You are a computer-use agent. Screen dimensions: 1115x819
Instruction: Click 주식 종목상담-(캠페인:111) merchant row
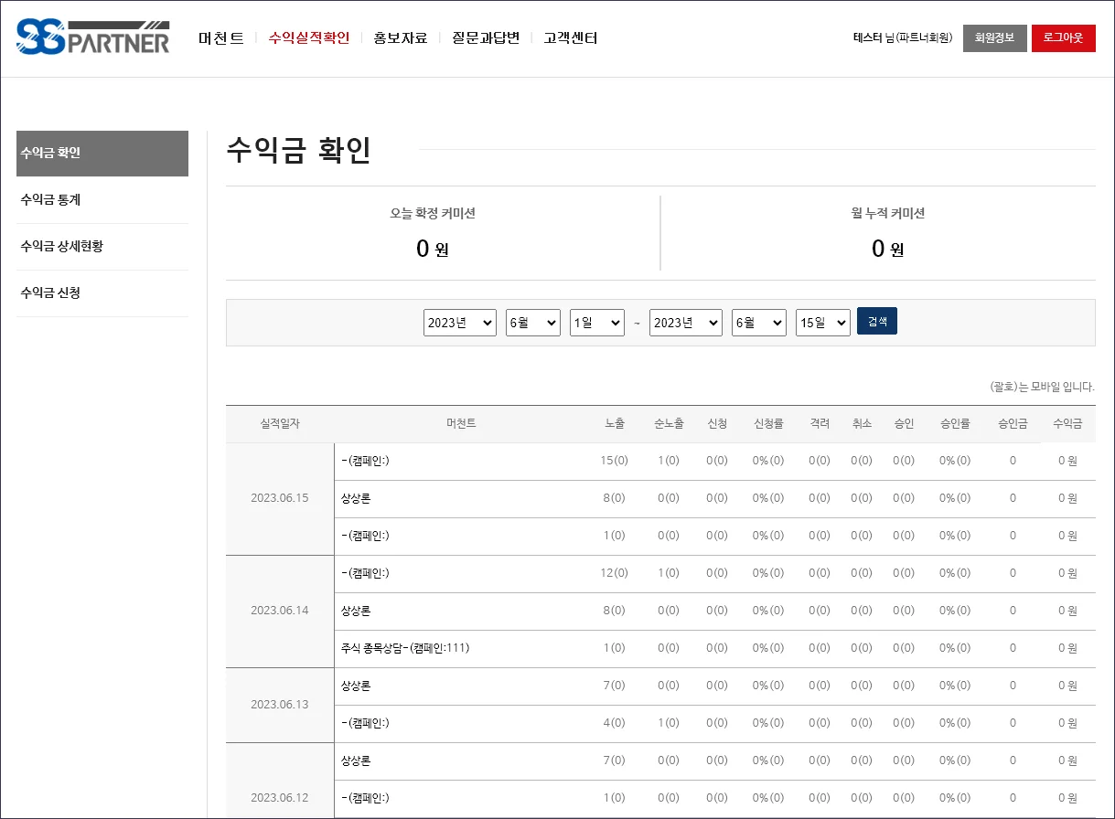point(405,648)
